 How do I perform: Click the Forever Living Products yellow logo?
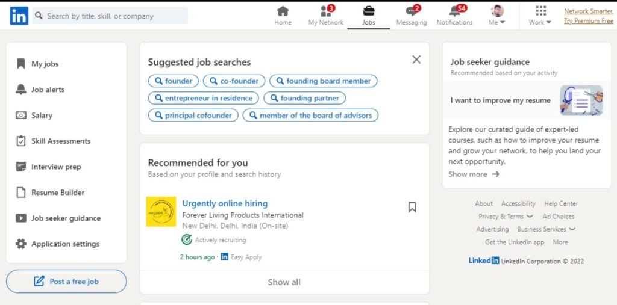pyautogui.click(x=161, y=212)
